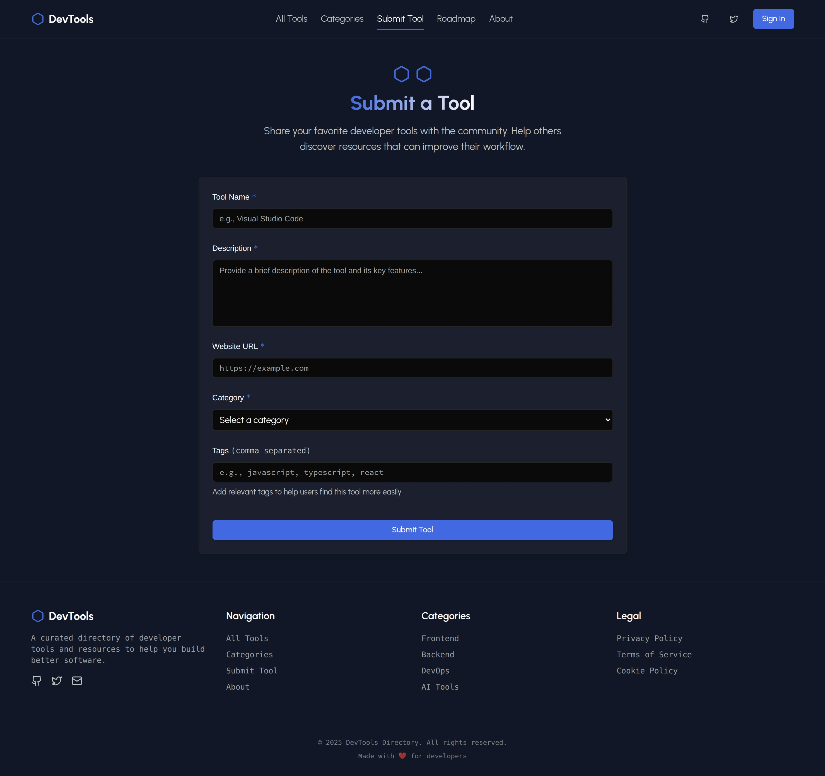Screen dimensions: 825x776
Task: Focus the Tool Name input field
Action: pos(412,219)
